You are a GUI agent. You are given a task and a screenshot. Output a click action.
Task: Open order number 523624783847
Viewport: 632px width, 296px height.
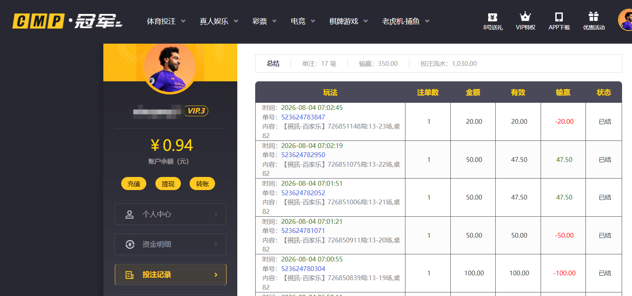[303, 117]
